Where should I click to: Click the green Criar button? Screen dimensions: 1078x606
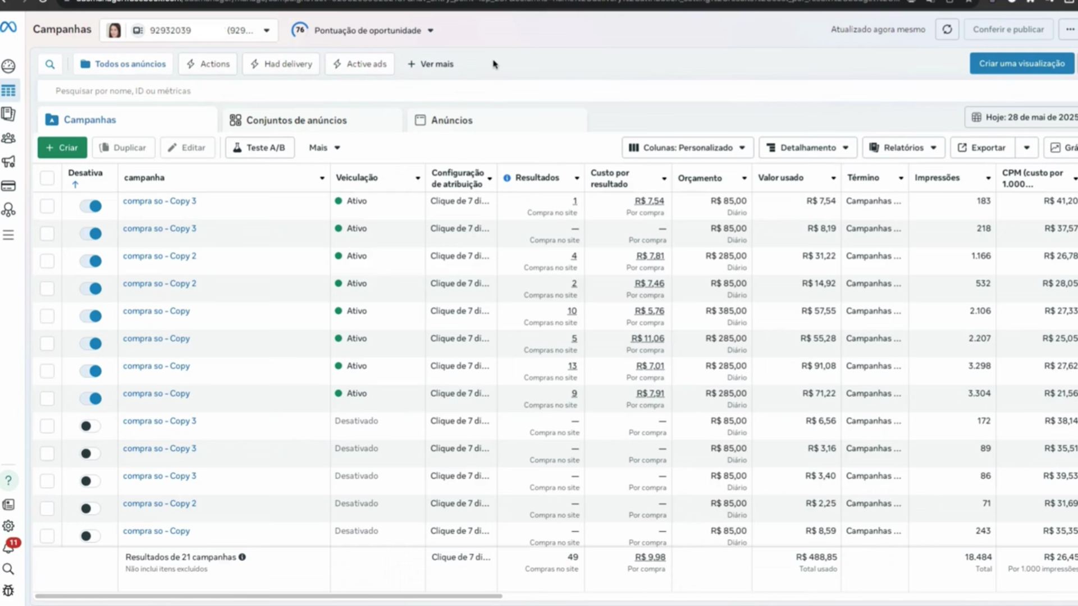point(62,148)
